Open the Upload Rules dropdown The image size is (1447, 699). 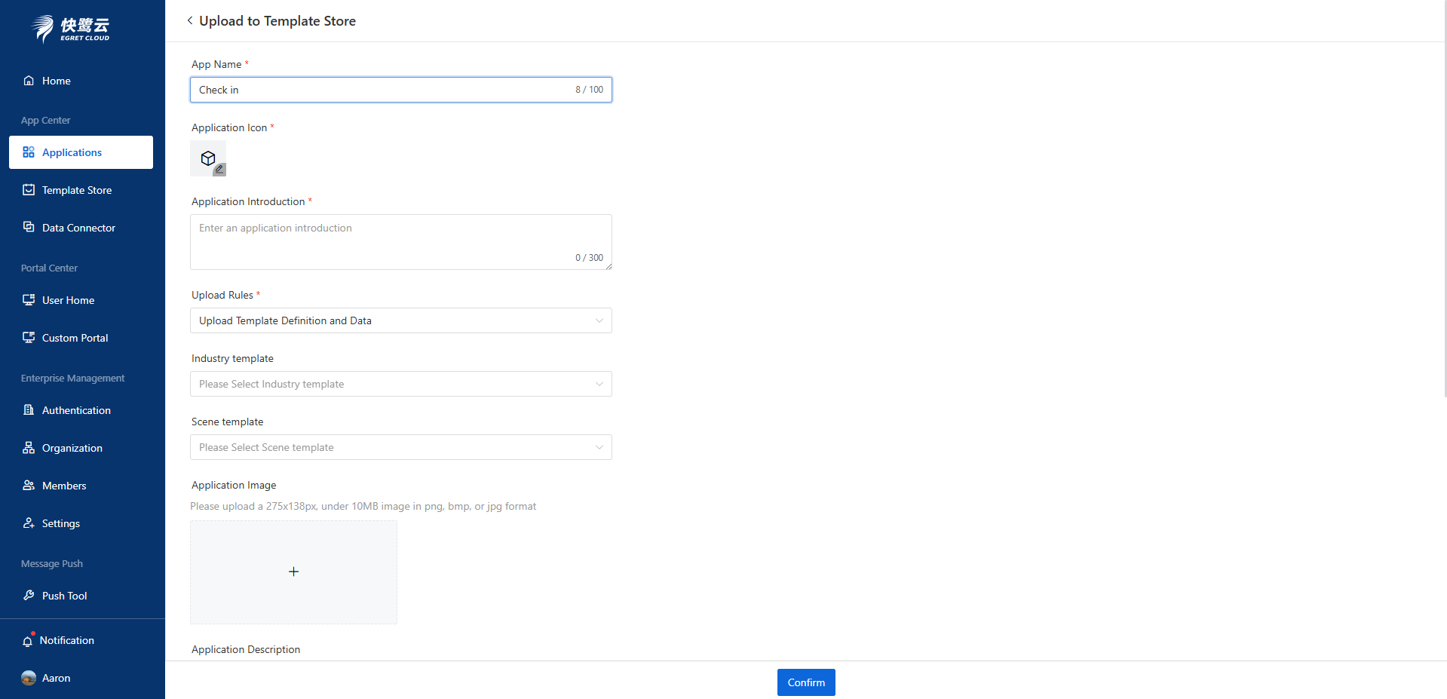(x=400, y=320)
